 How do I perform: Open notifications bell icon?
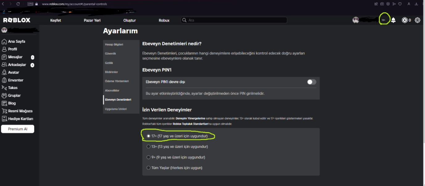(x=393, y=20)
